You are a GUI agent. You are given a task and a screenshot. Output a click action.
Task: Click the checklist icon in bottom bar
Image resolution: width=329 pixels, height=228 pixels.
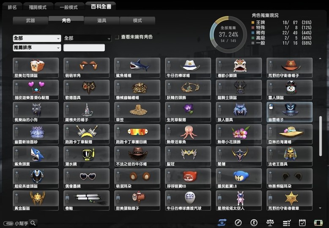[287, 223]
